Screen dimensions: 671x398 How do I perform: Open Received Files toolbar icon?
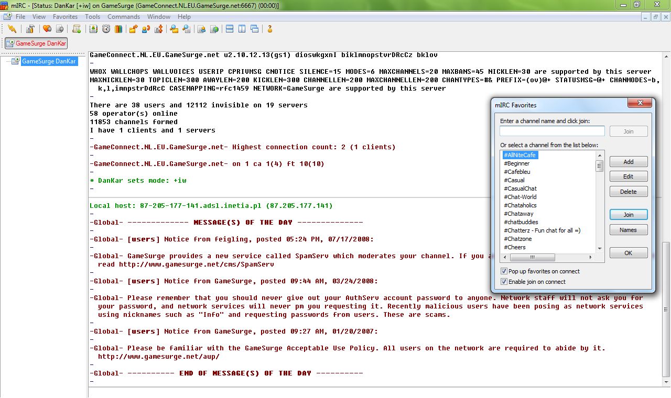click(x=174, y=29)
